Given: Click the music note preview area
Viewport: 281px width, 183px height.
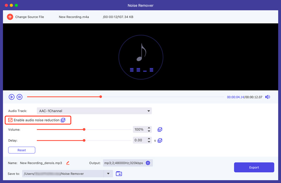Looking at the screenshot, I should pyautogui.click(x=141, y=57).
